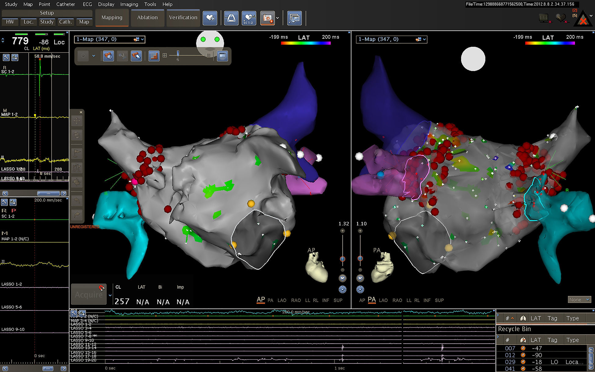Click the camera snapshot icon
Image resolution: width=595 pixels, height=372 pixels.
[x=267, y=18]
